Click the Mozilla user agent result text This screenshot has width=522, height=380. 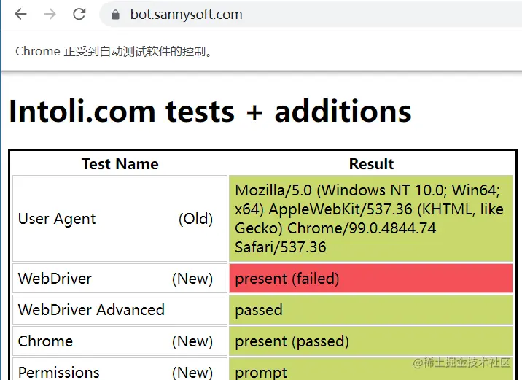pyautogui.click(x=369, y=219)
